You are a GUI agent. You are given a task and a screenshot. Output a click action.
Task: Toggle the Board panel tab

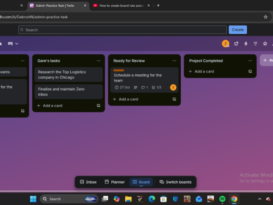click(x=141, y=182)
